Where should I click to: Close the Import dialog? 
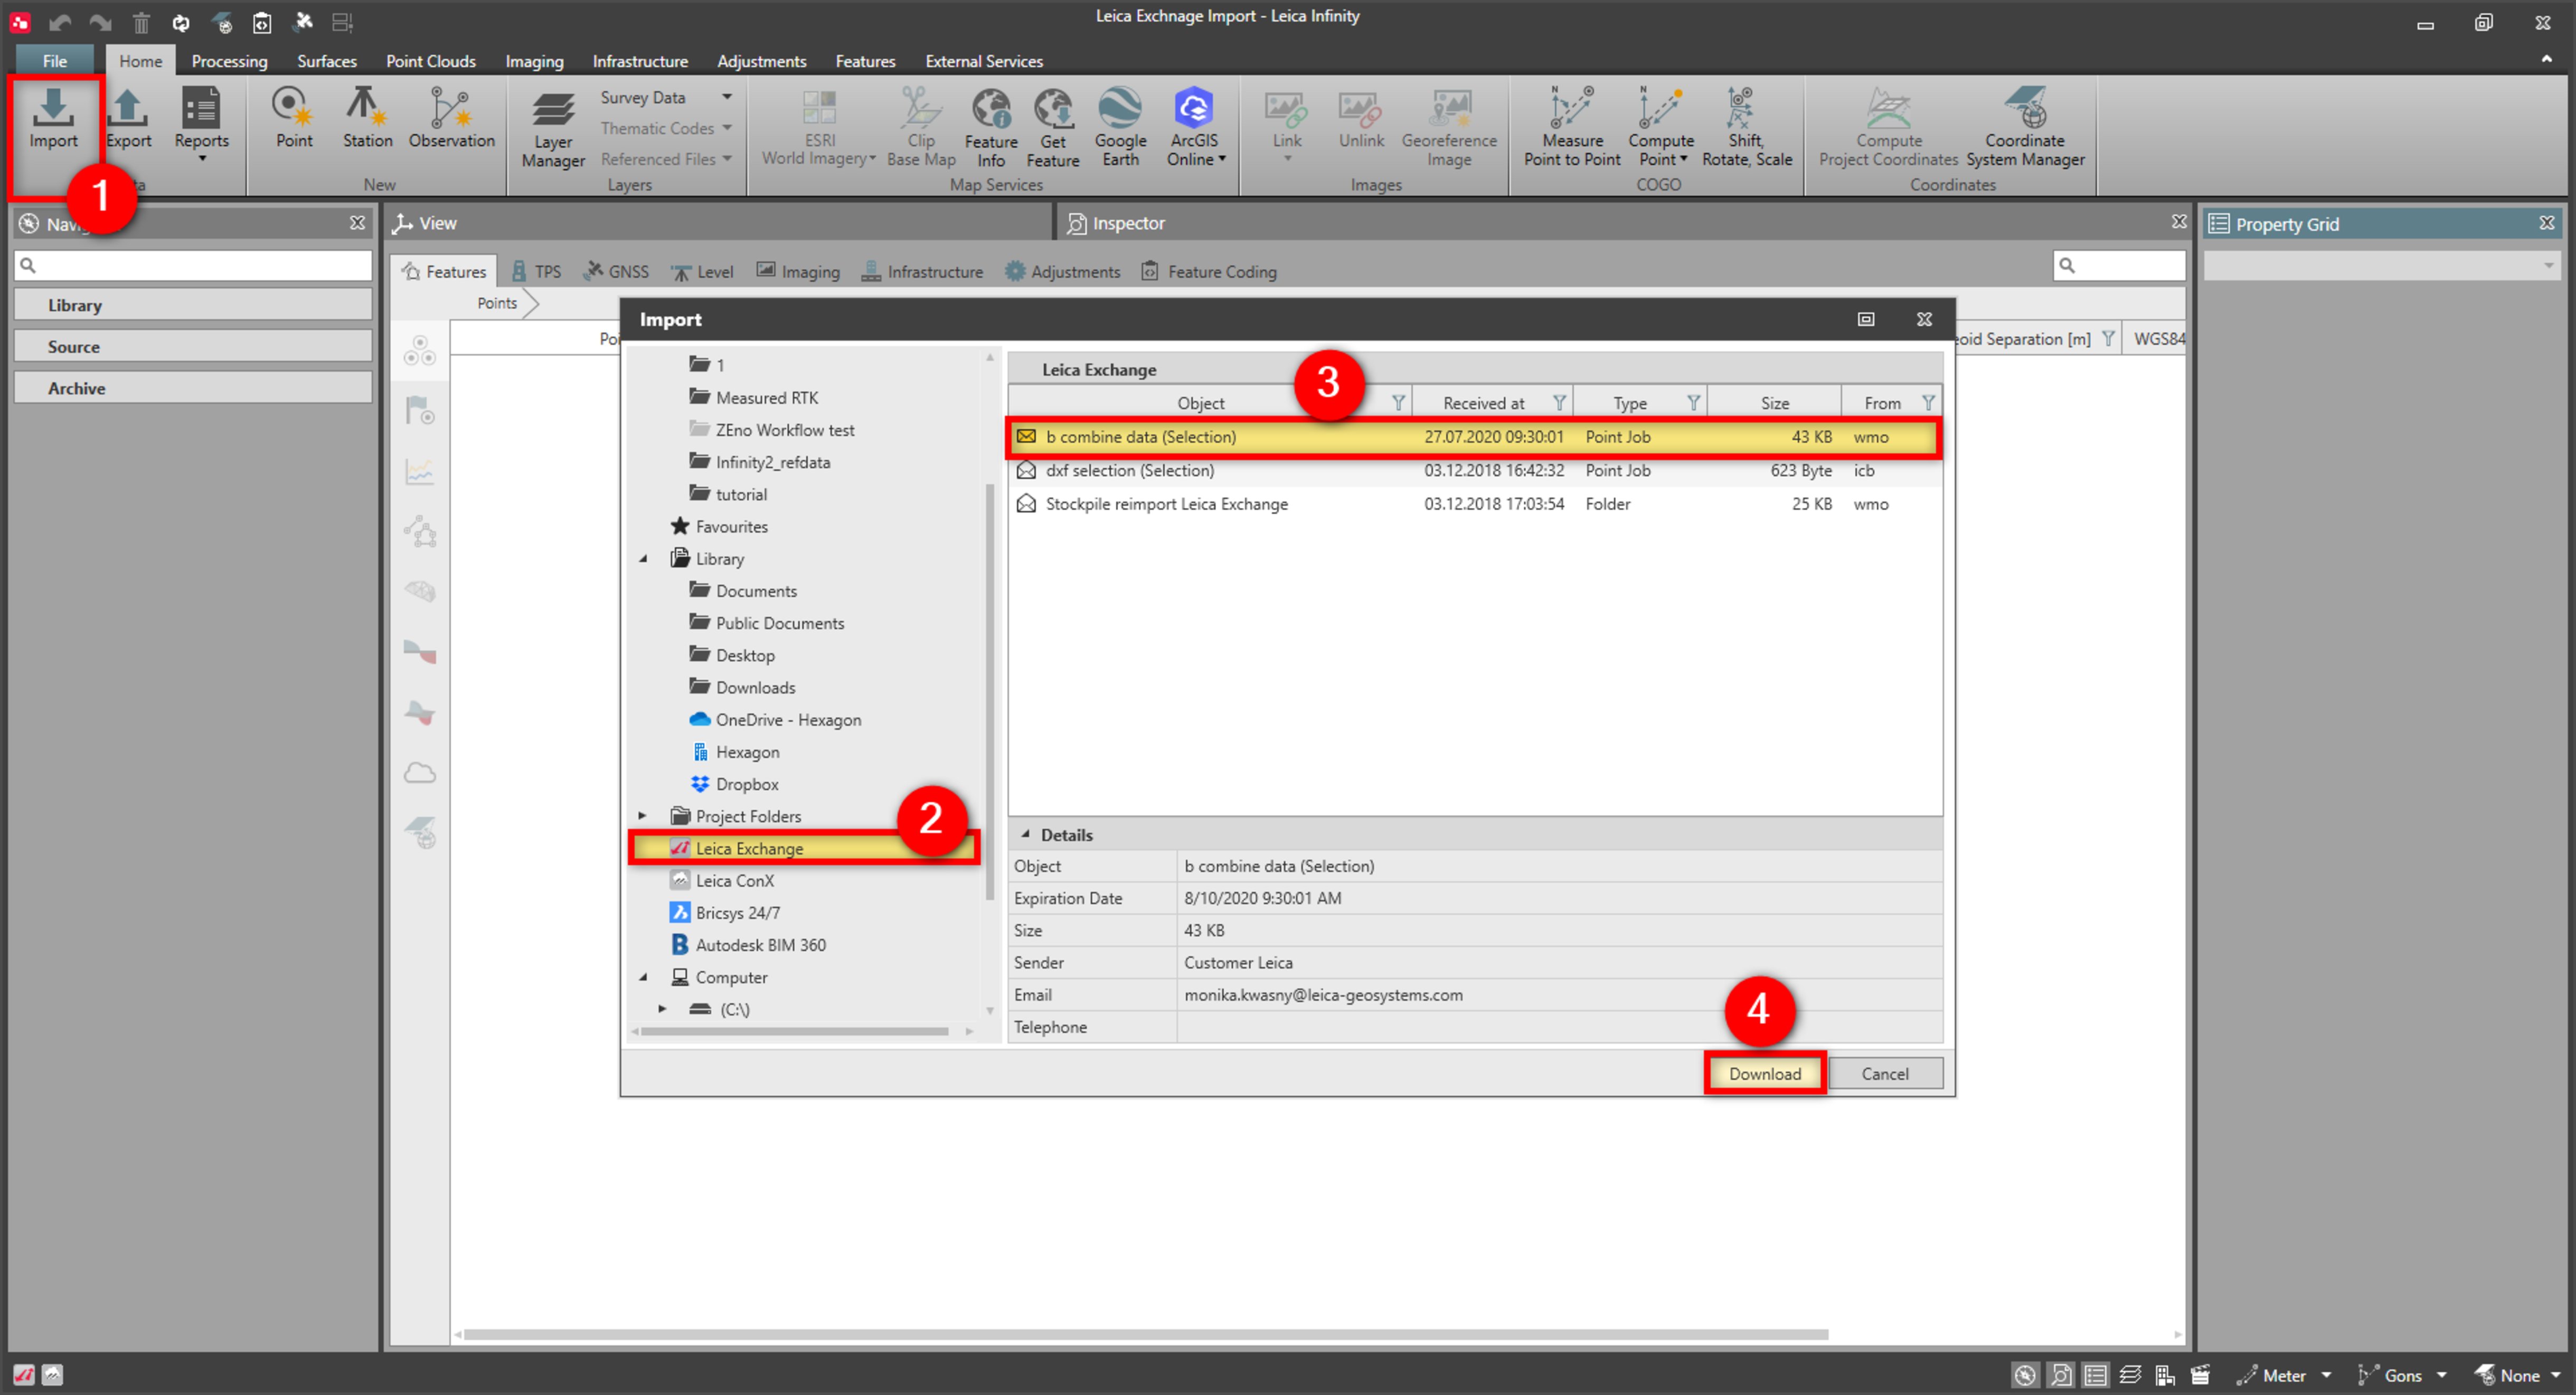1923,319
